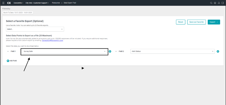
Task: Expand the Concentrix dropdown menu
Action: 18,3
